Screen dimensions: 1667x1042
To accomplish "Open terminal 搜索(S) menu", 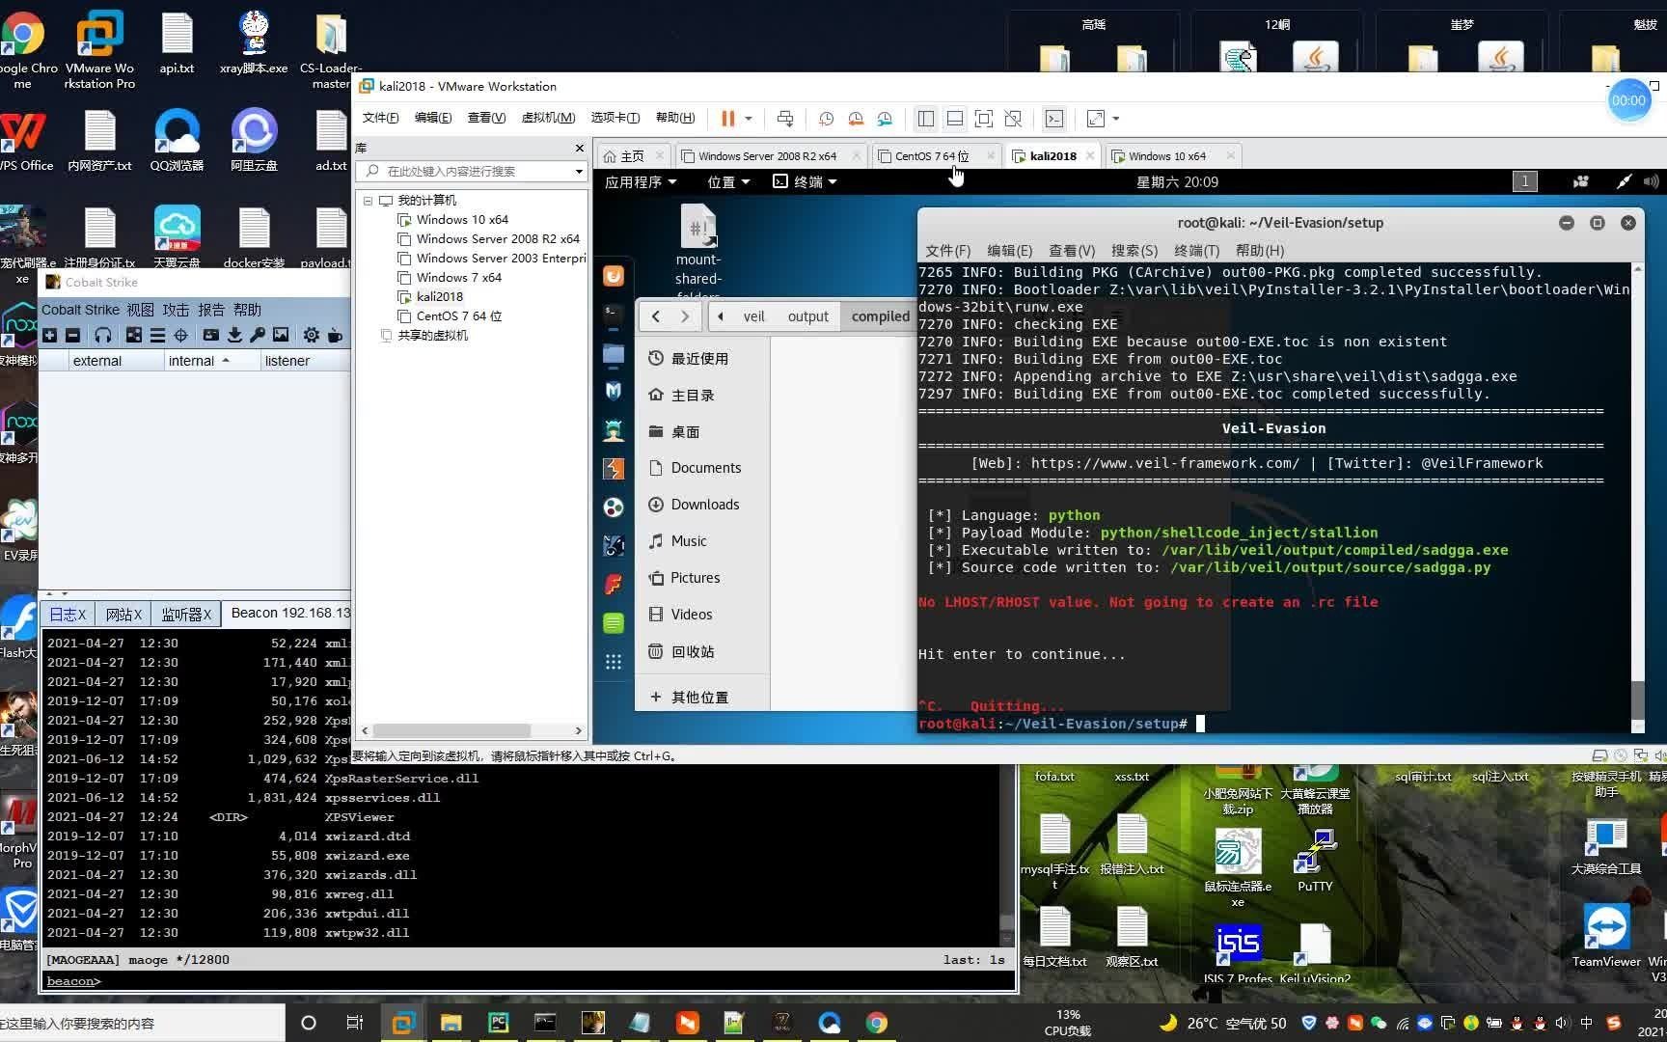I will [x=1134, y=251].
